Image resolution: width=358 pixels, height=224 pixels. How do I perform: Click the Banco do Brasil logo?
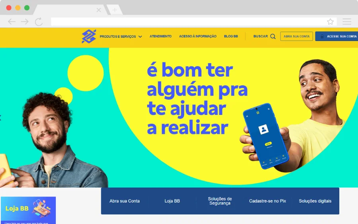click(x=89, y=36)
